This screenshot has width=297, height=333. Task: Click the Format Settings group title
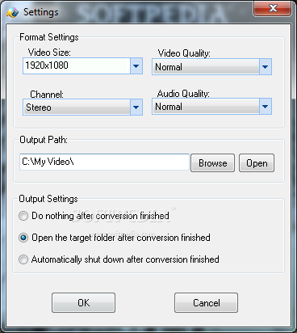point(49,37)
